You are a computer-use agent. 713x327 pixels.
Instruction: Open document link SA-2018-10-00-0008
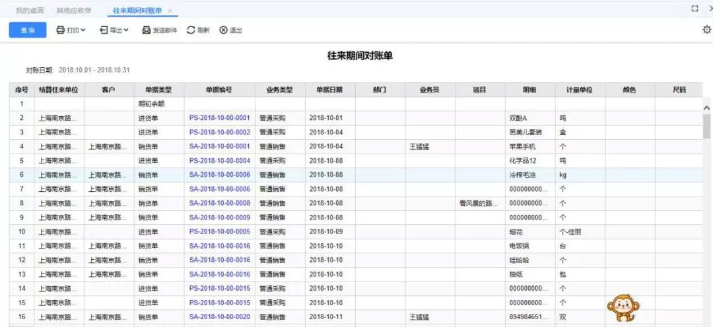point(220,203)
